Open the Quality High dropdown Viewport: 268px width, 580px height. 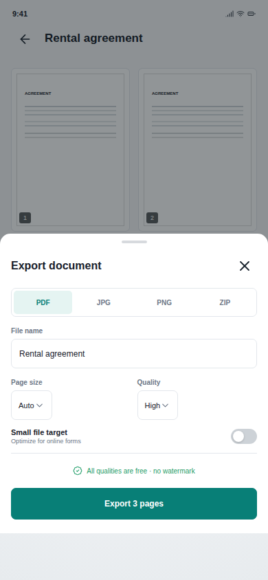(x=157, y=405)
